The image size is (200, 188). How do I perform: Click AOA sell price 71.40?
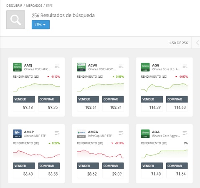[x=156, y=174]
